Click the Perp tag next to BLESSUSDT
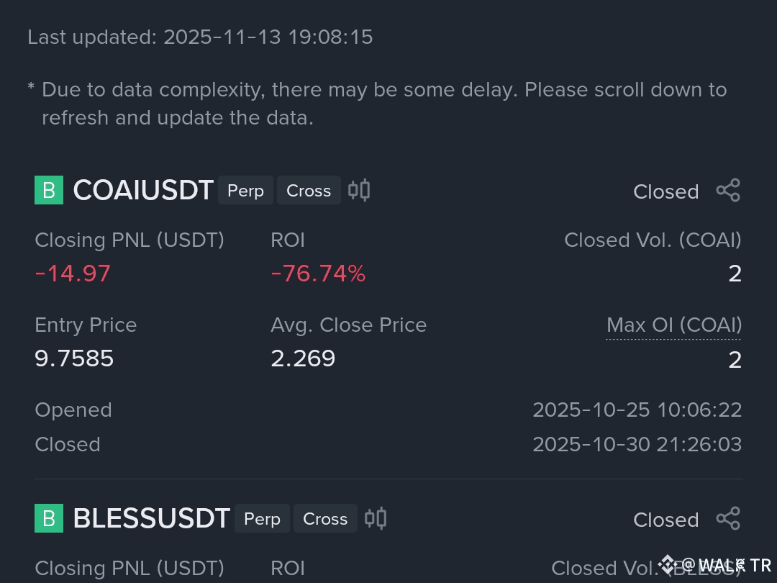The image size is (777, 583). pyautogui.click(x=262, y=518)
